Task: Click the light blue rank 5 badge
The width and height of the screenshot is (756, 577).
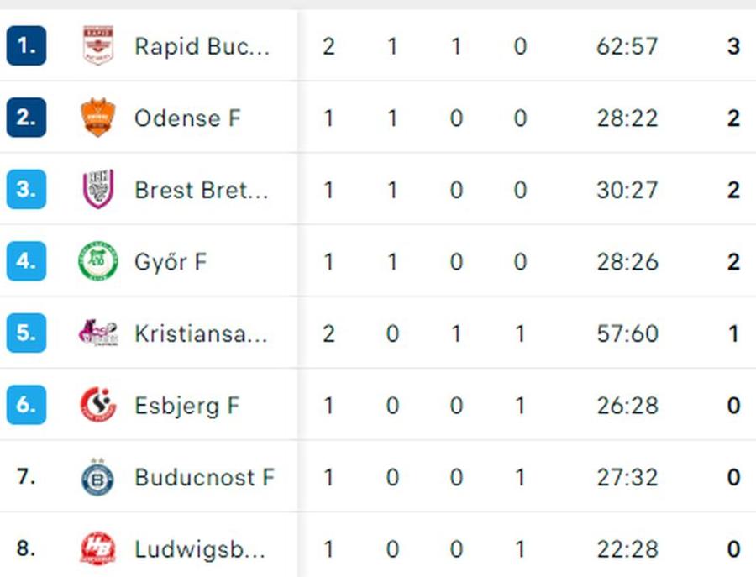Action: [x=27, y=333]
